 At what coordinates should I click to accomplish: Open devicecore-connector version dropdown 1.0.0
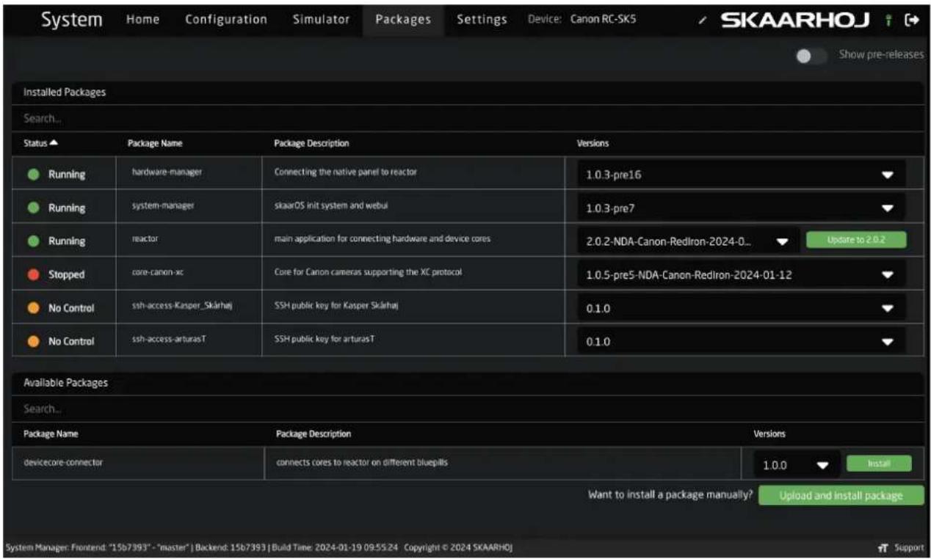(796, 464)
